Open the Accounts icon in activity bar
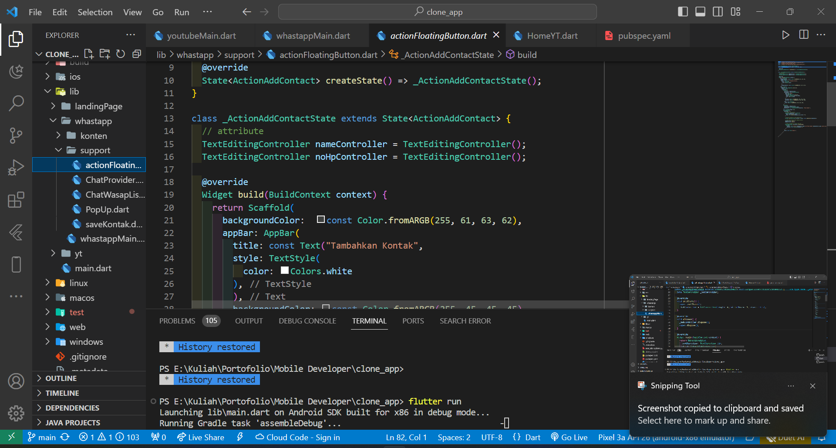This screenshot has width=836, height=448. pos(16,381)
